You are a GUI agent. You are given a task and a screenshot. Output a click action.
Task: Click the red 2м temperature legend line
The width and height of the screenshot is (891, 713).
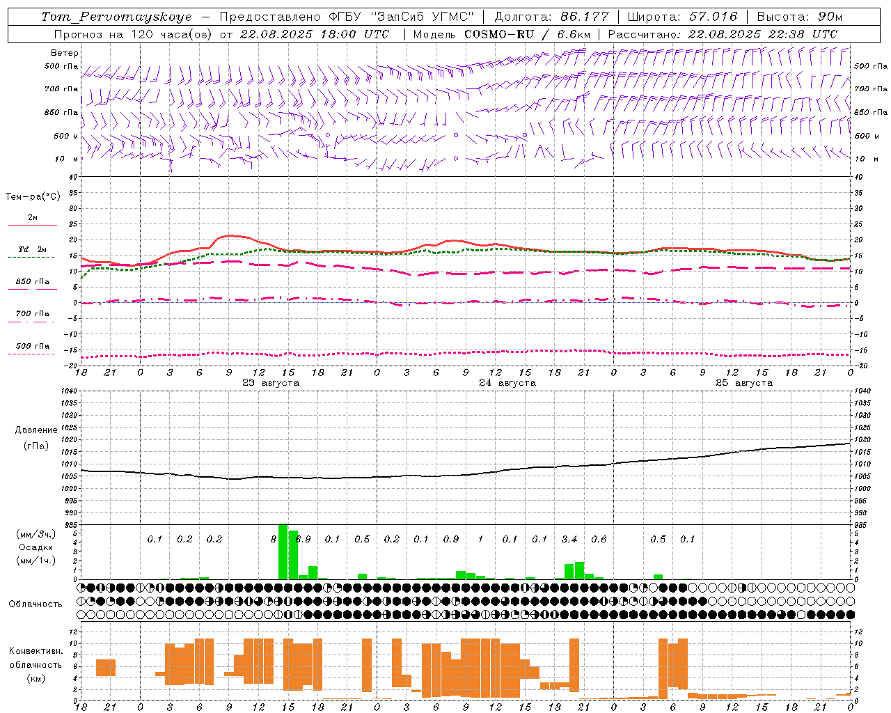[32, 225]
